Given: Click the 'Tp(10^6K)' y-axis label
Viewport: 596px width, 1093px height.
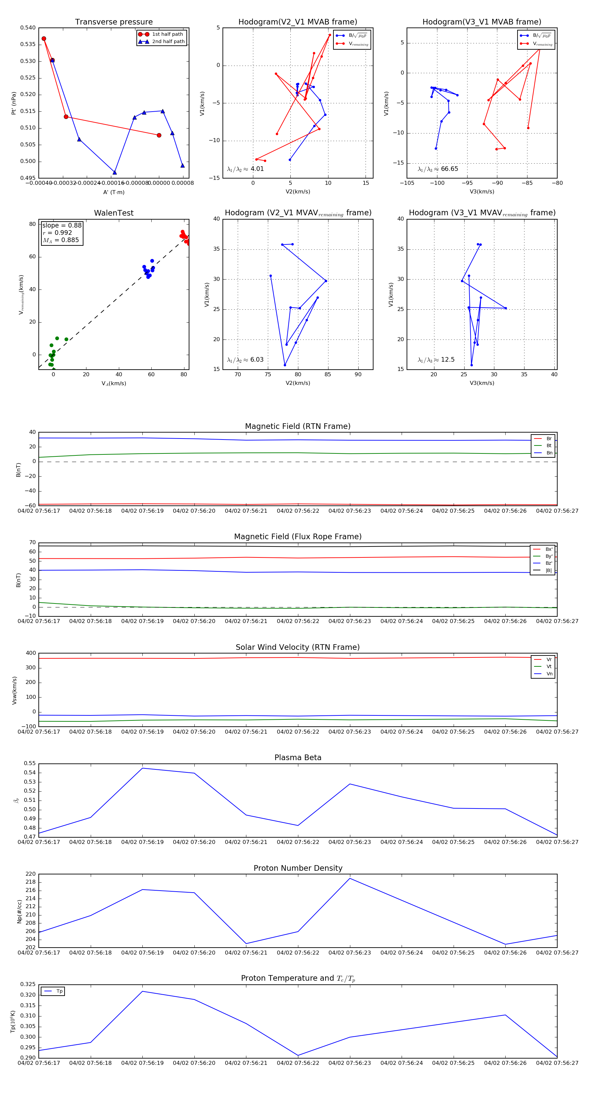Looking at the screenshot, I should (x=13, y=1021).
